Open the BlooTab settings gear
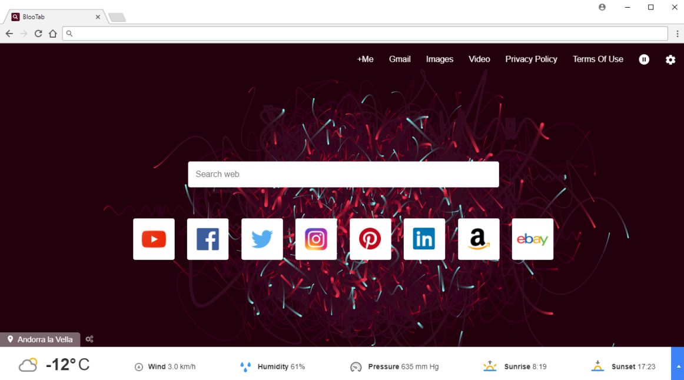 670,59
